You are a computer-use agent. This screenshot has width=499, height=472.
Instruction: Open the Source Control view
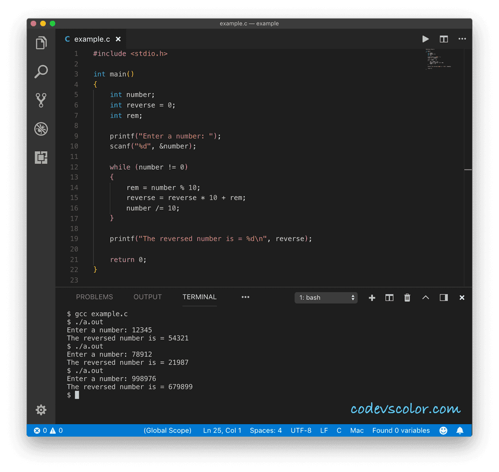pyautogui.click(x=41, y=100)
